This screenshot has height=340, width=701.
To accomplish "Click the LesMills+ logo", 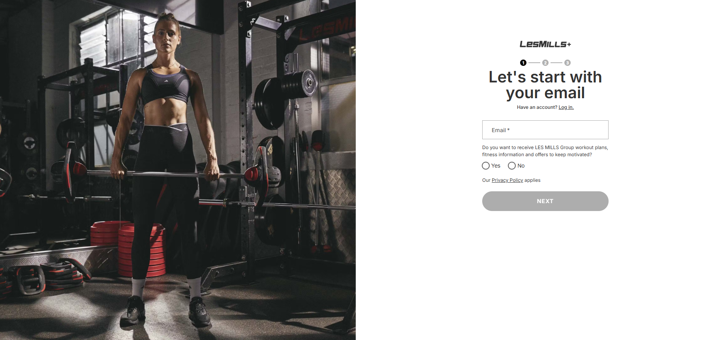I will [x=545, y=44].
